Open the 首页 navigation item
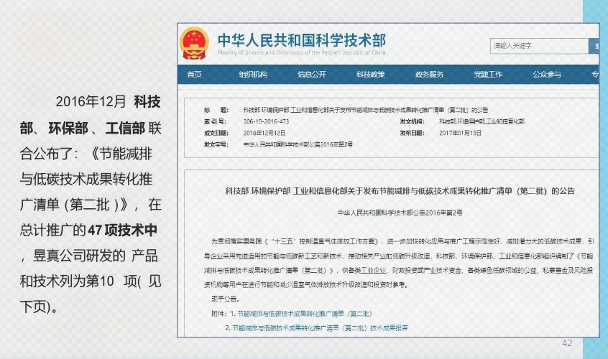608x359 pixels. click(194, 75)
